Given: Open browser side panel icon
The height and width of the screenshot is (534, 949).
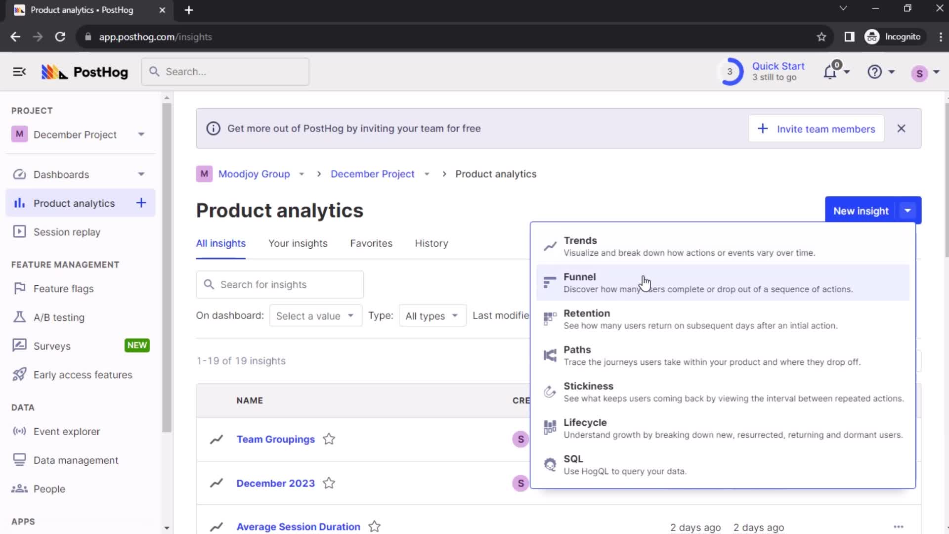Looking at the screenshot, I should click(x=849, y=37).
